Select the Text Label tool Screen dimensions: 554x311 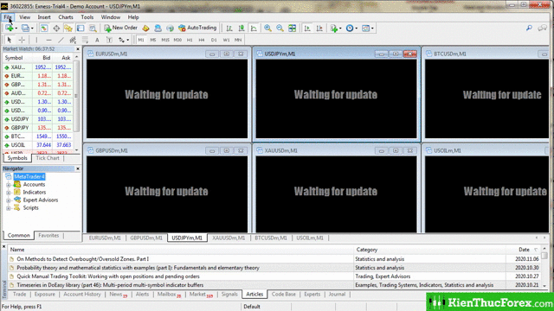pos(109,40)
